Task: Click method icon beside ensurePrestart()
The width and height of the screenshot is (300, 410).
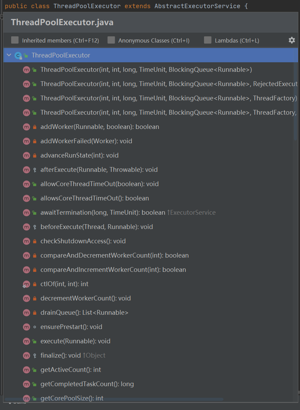Action: click(x=27, y=327)
